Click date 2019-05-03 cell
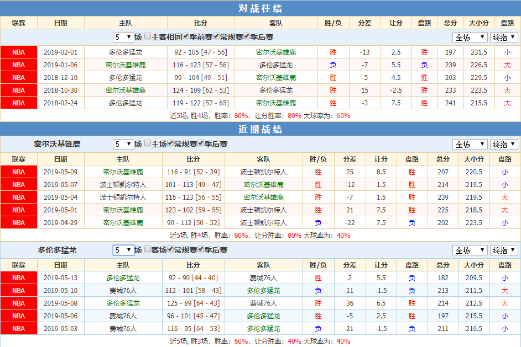 coord(60,329)
